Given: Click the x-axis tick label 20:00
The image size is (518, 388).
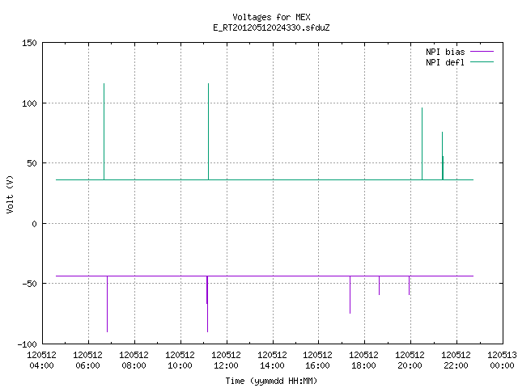Looking at the screenshot, I should [410, 365].
